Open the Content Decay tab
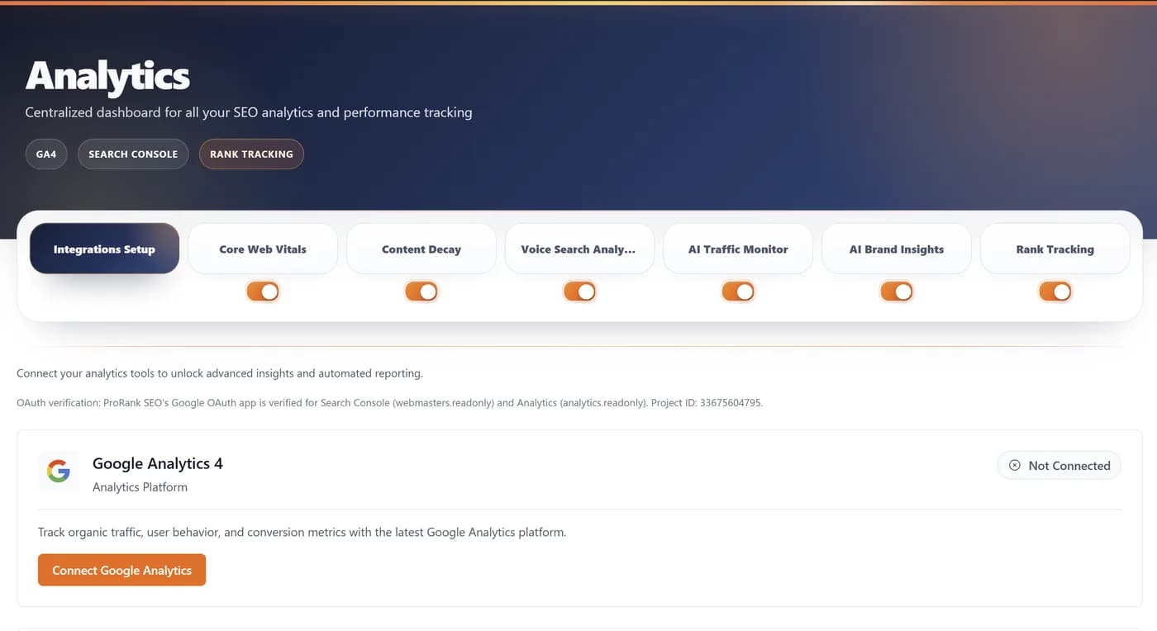 point(421,249)
